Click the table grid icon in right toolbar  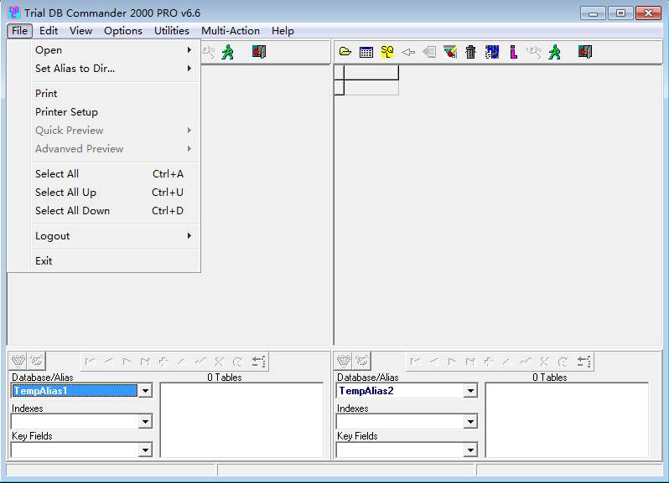click(x=366, y=52)
